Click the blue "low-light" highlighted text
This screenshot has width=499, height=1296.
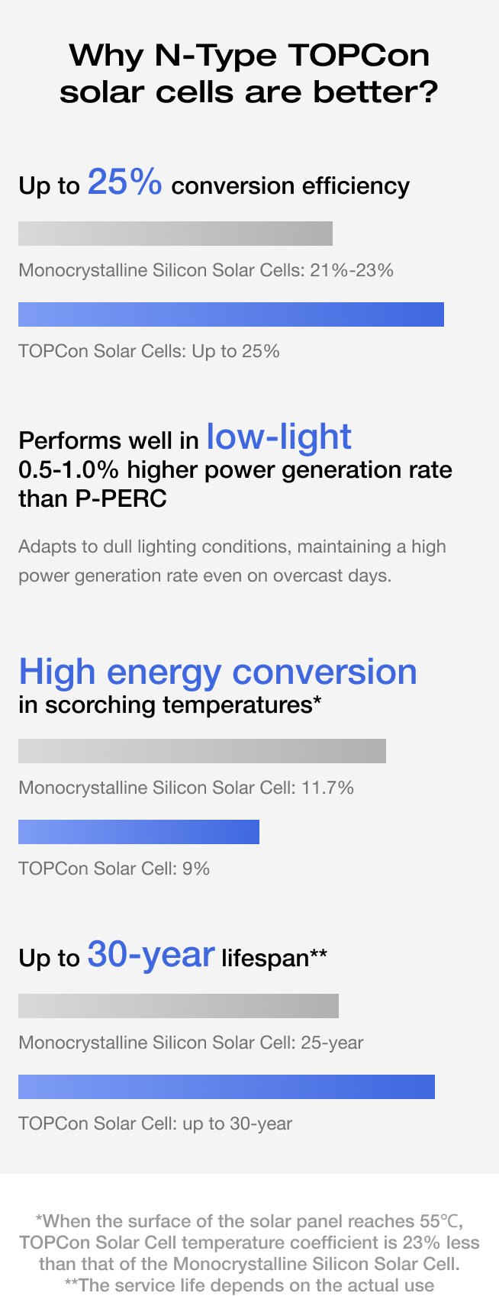click(x=278, y=437)
